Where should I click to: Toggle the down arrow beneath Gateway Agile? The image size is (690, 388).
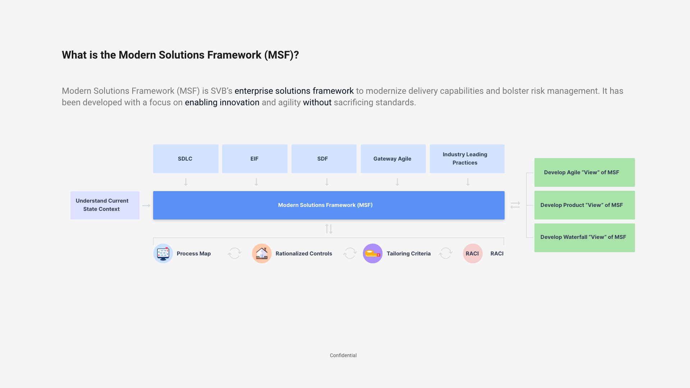(397, 182)
